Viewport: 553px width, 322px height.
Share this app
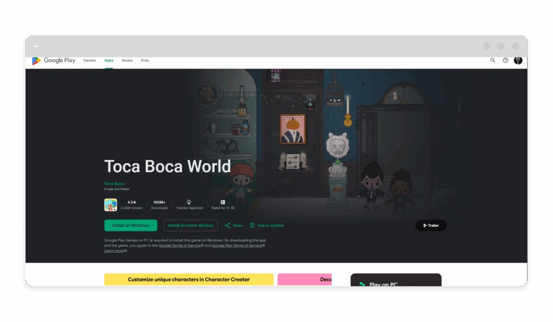pos(234,225)
